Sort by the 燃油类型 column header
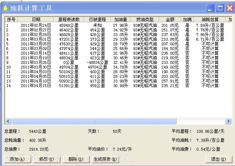 [x=145, y=19]
